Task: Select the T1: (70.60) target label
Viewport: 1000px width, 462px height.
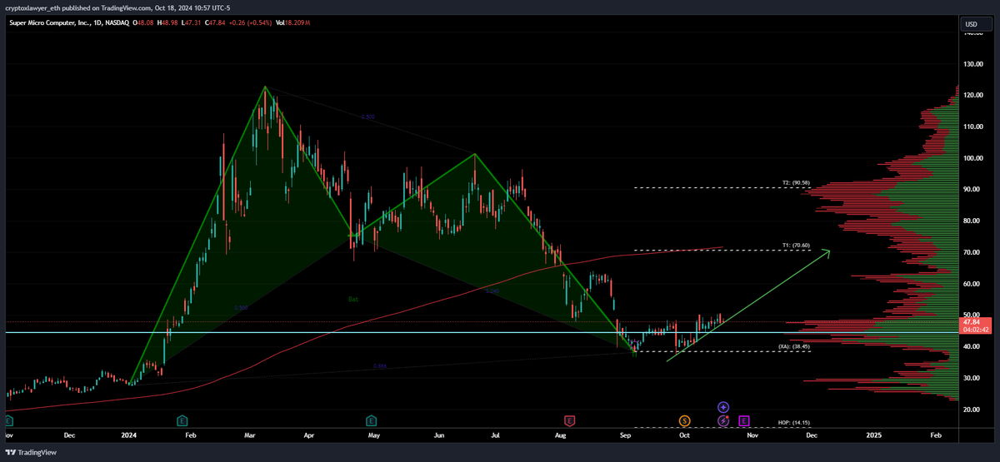Action: pyautogui.click(x=796, y=246)
